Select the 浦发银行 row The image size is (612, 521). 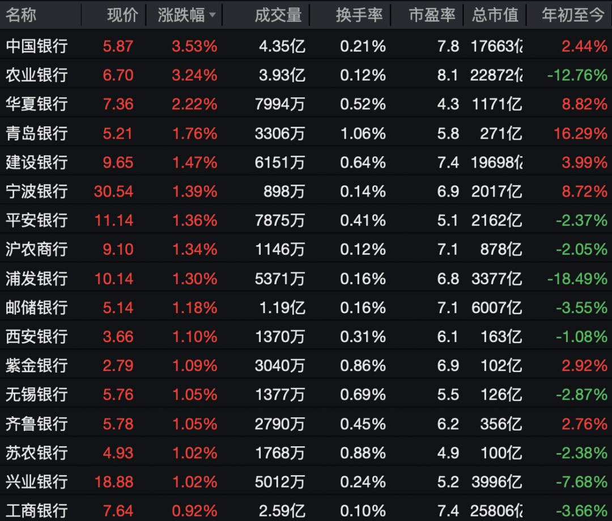tap(36, 279)
